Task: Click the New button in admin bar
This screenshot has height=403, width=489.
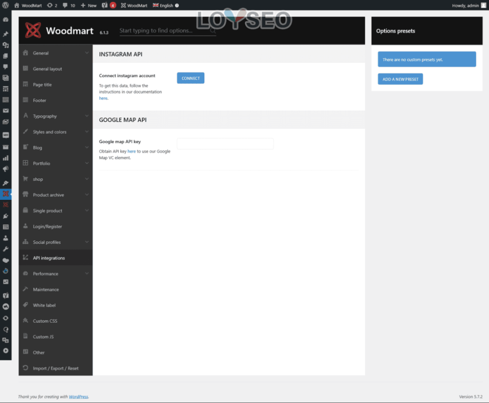Action: tap(89, 5)
